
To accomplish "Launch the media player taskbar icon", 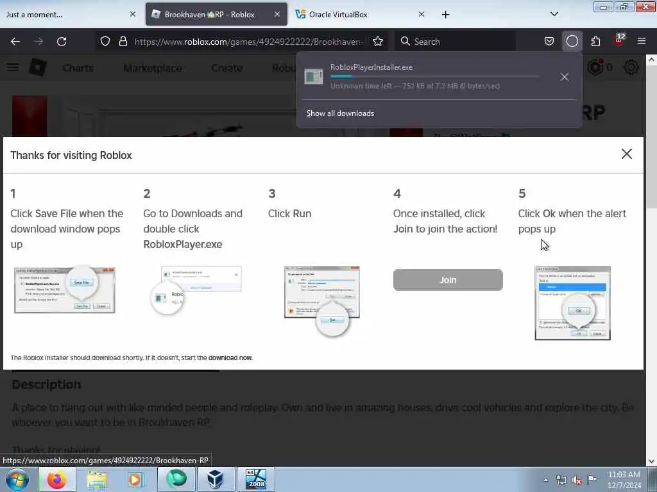I will 135,479.
